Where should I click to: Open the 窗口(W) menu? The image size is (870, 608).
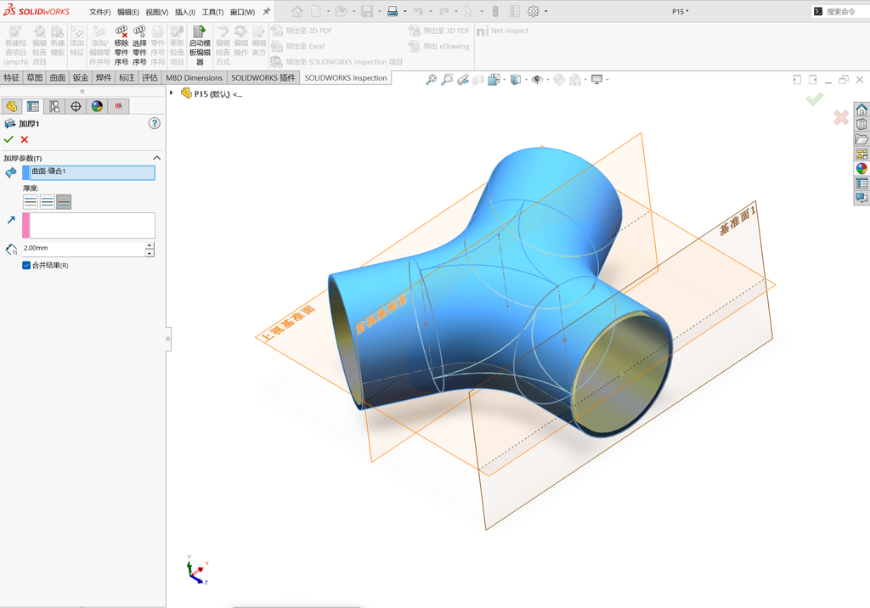pyautogui.click(x=242, y=12)
